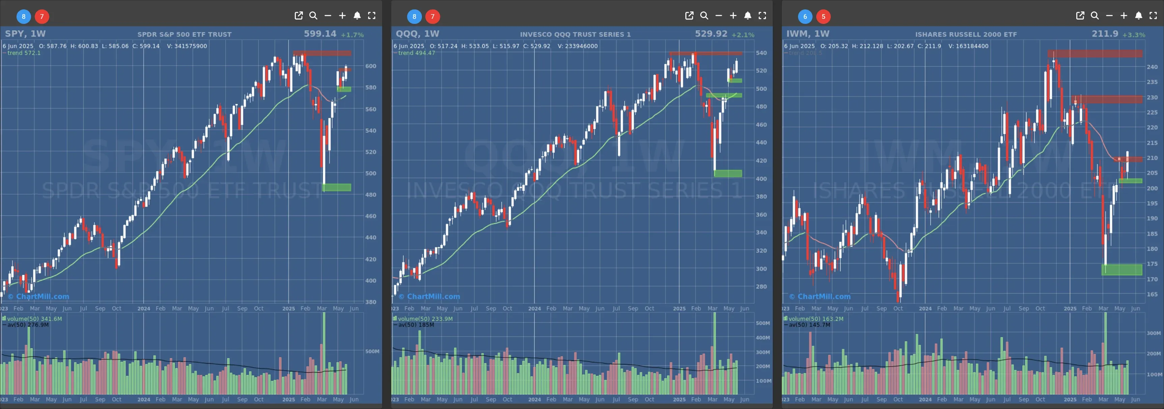Click red badge 5 above IWM chart
1164x409 pixels.
coord(823,17)
